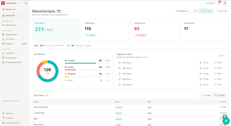Click the API tag in the summary bar

[68, 46]
